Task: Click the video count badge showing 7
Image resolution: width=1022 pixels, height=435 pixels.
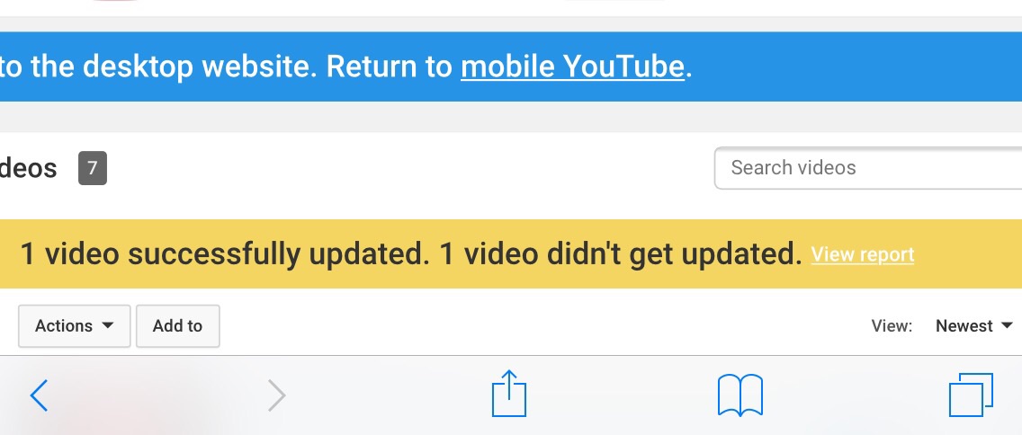Action: click(x=92, y=168)
